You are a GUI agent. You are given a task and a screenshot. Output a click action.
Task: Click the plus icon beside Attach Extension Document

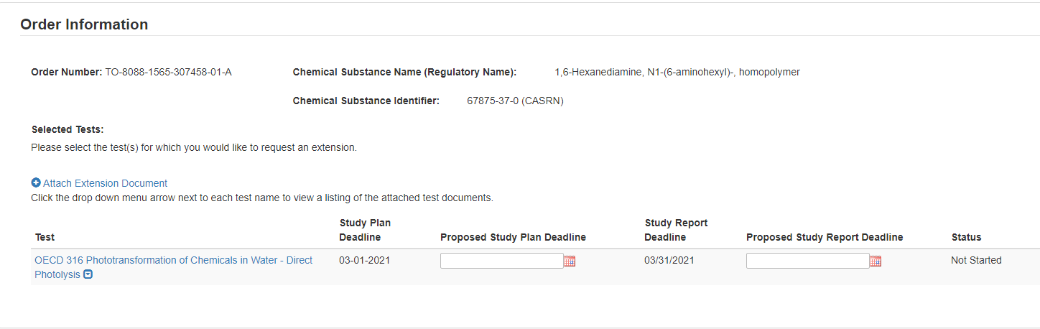(x=36, y=183)
